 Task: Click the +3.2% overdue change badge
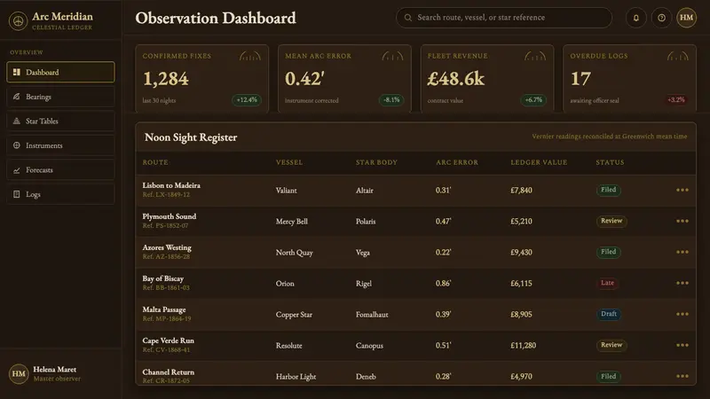coord(676,100)
